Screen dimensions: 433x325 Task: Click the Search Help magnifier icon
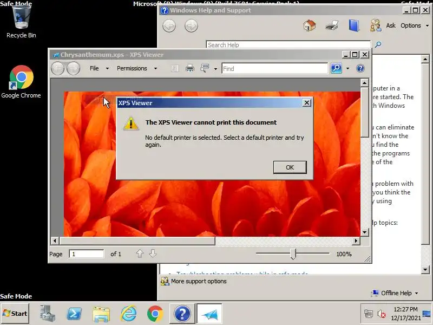pyautogui.click(x=378, y=44)
